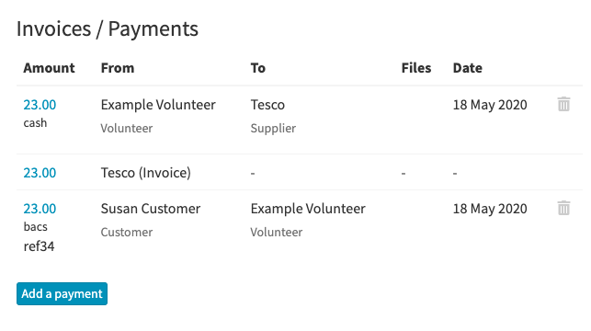The height and width of the screenshot is (331, 591).
Task: Select Tesco supplier in the To column
Action: [267, 105]
